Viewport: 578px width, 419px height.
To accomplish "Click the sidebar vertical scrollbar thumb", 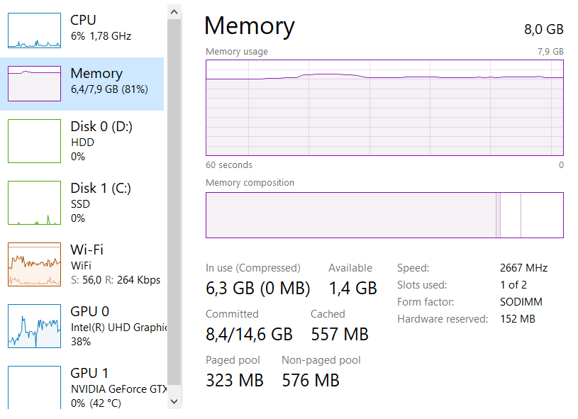I will pos(174,202).
